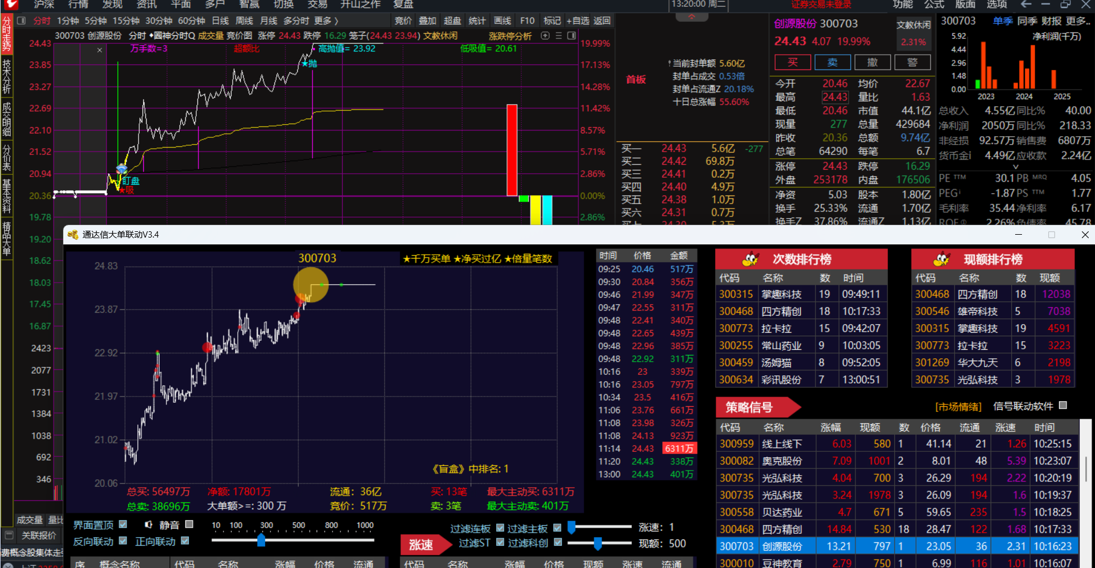Maximize the 通达信大单联动 window
This screenshot has height=568, width=1095.
click(x=1052, y=235)
